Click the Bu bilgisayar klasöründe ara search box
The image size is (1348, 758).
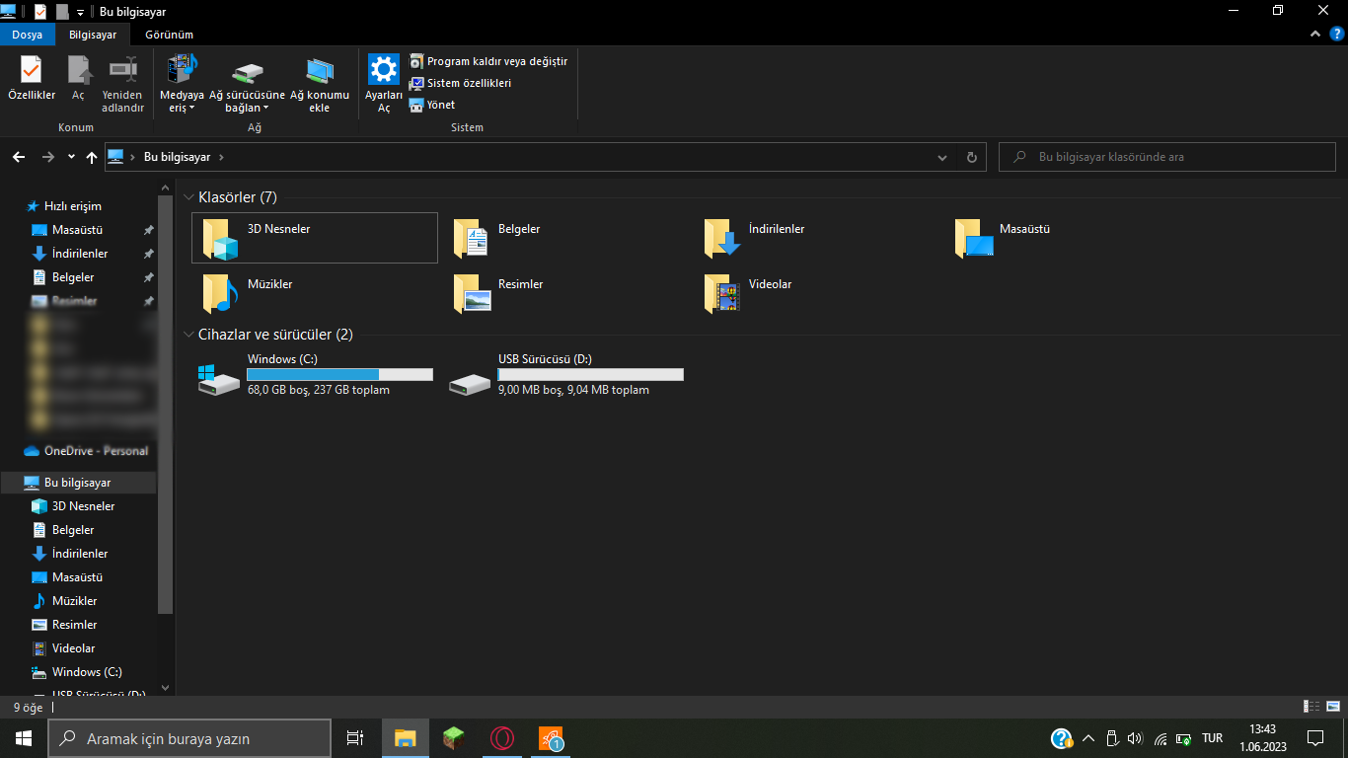1167,157
